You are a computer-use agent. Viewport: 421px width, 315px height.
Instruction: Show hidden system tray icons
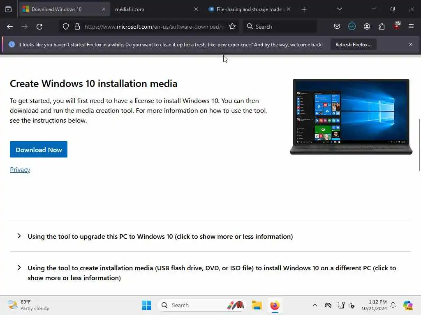[x=315, y=305]
